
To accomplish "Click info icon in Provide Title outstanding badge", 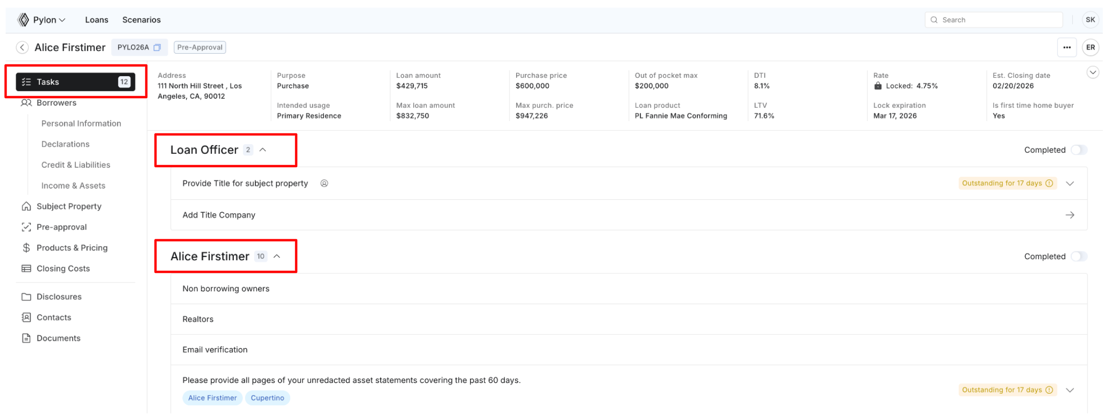I will click(1049, 183).
